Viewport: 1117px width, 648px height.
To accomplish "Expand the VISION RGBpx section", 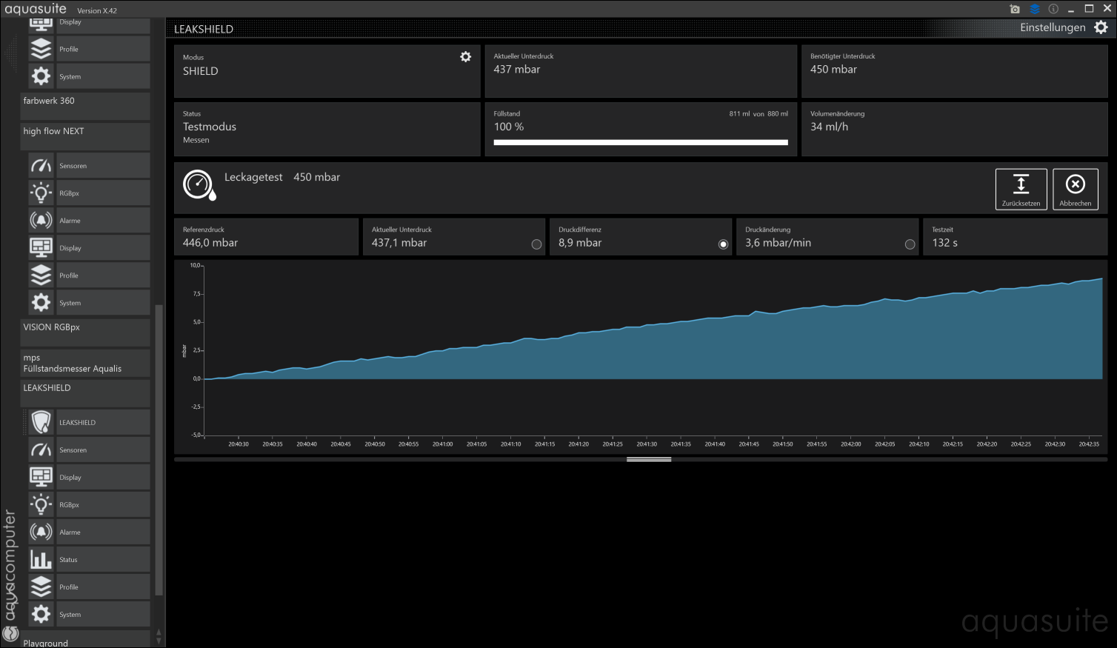I will 85,333.
